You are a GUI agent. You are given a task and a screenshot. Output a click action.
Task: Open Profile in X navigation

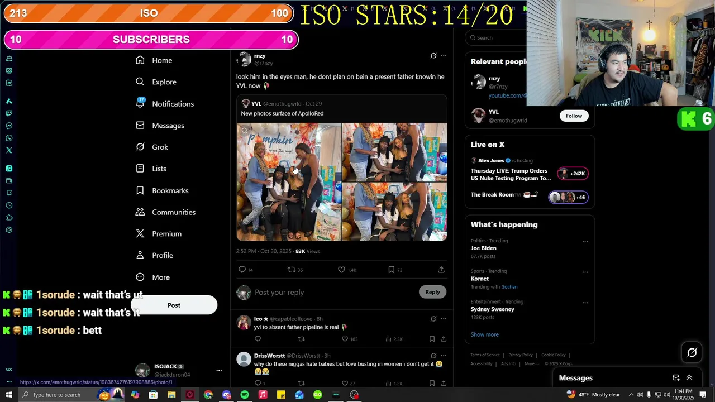click(155, 255)
